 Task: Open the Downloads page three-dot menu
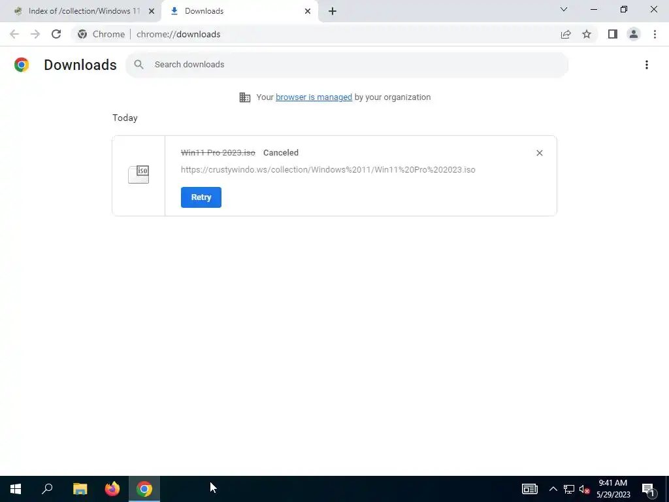(646, 65)
